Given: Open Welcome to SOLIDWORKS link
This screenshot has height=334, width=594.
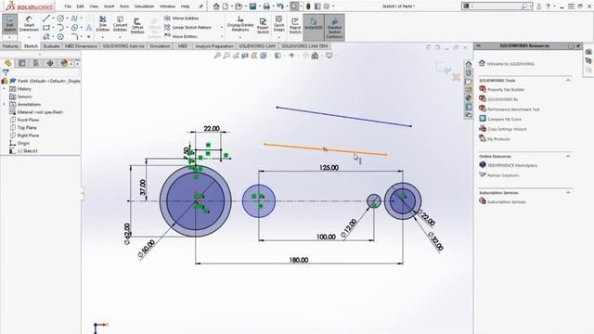Looking at the screenshot, I should click(x=510, y=64).
